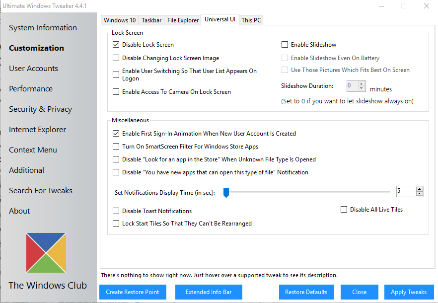Increase notification time with up arrow
Viewport: 438px width, 303px height.
coord(419,189)
